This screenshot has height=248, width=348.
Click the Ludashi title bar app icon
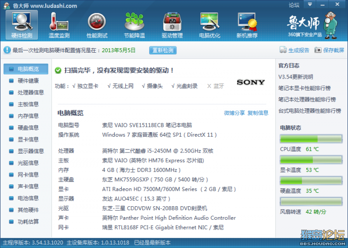tap(7, 5)
